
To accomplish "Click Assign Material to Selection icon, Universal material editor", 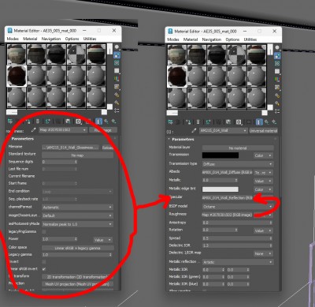I will 188,122.
